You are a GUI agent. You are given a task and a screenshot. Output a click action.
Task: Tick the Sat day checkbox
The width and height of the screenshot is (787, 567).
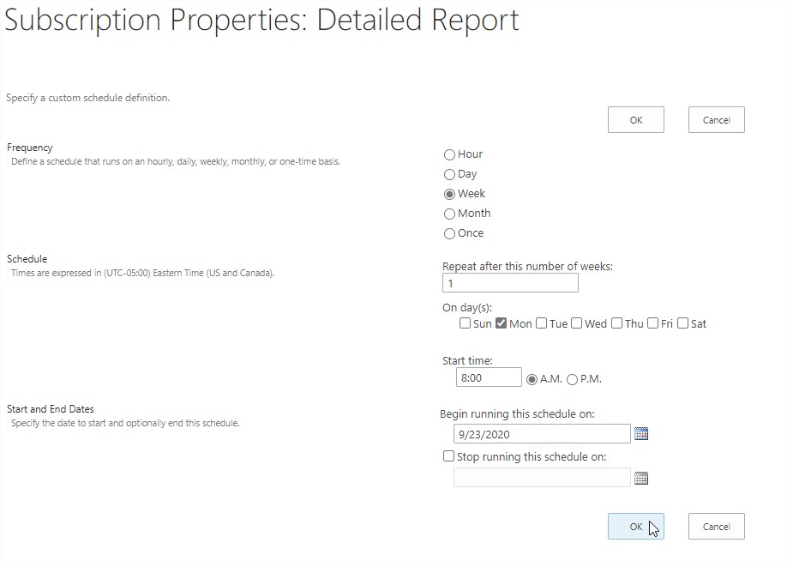(682, 323)
